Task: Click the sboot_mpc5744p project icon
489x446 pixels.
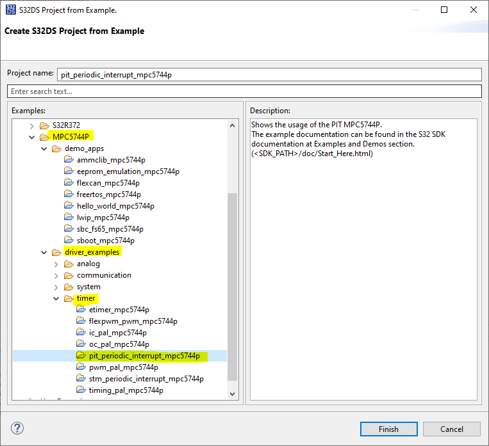Action: 69,240
